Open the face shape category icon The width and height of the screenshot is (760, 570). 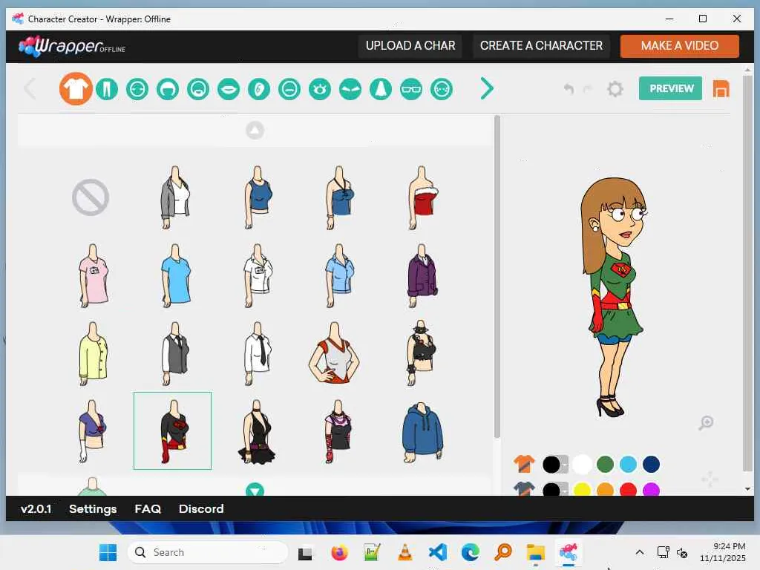137,89
